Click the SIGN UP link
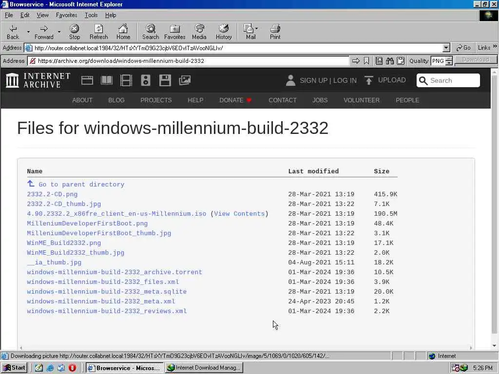The image size is (499, 374). click(313, 80)
